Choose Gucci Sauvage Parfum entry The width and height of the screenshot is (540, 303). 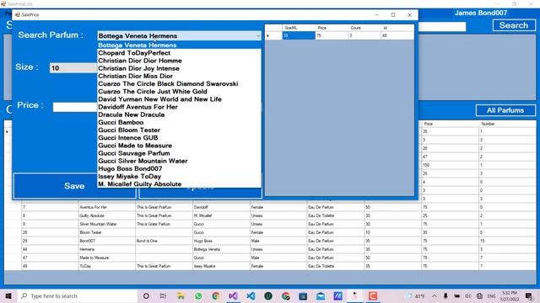[x=179, y=153]
